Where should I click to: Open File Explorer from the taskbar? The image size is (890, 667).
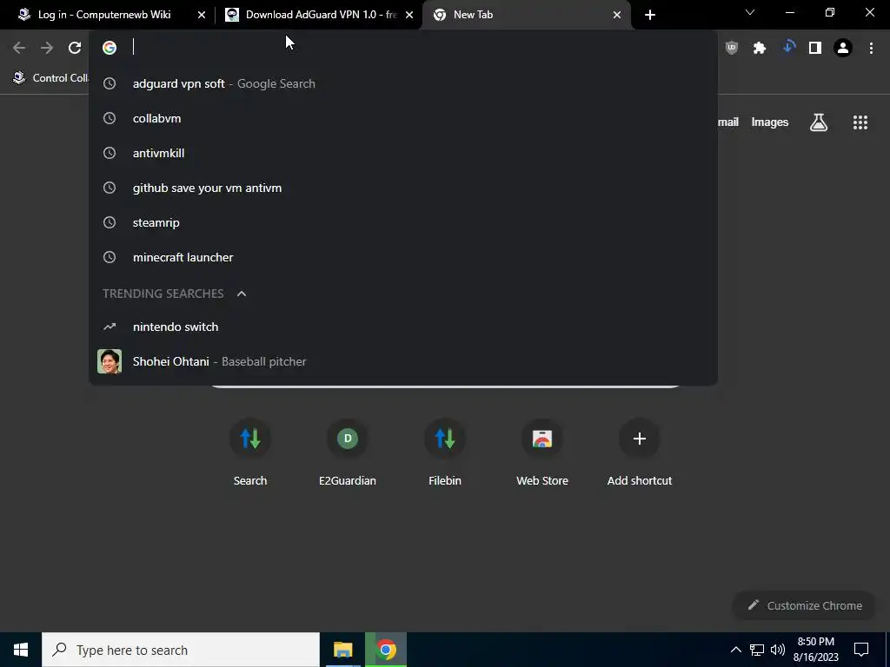tap(342, 650)
